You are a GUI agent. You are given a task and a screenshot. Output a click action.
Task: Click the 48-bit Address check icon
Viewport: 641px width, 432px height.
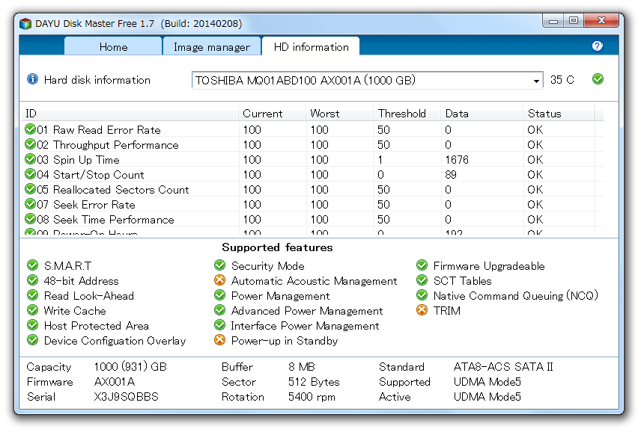pos(32,280)
